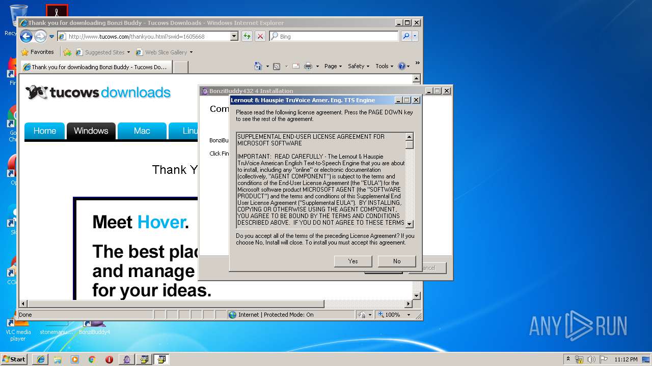
Task: Open Google Chrome from the taskbar
Action: coord(92,359)
